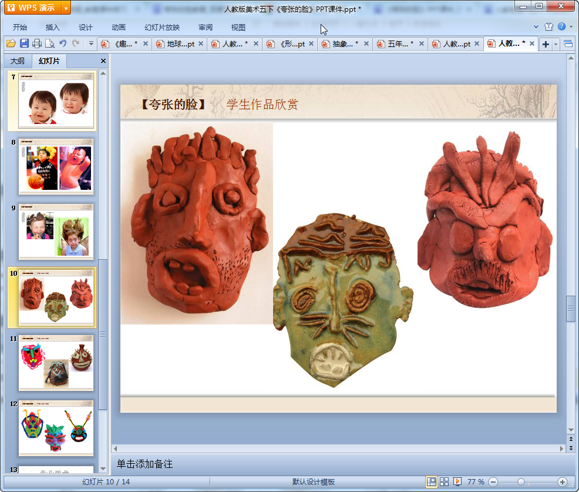Expand the small arrow beside the help icon
The width and height of the screenshot is (579, 492).
click(571, 26)
